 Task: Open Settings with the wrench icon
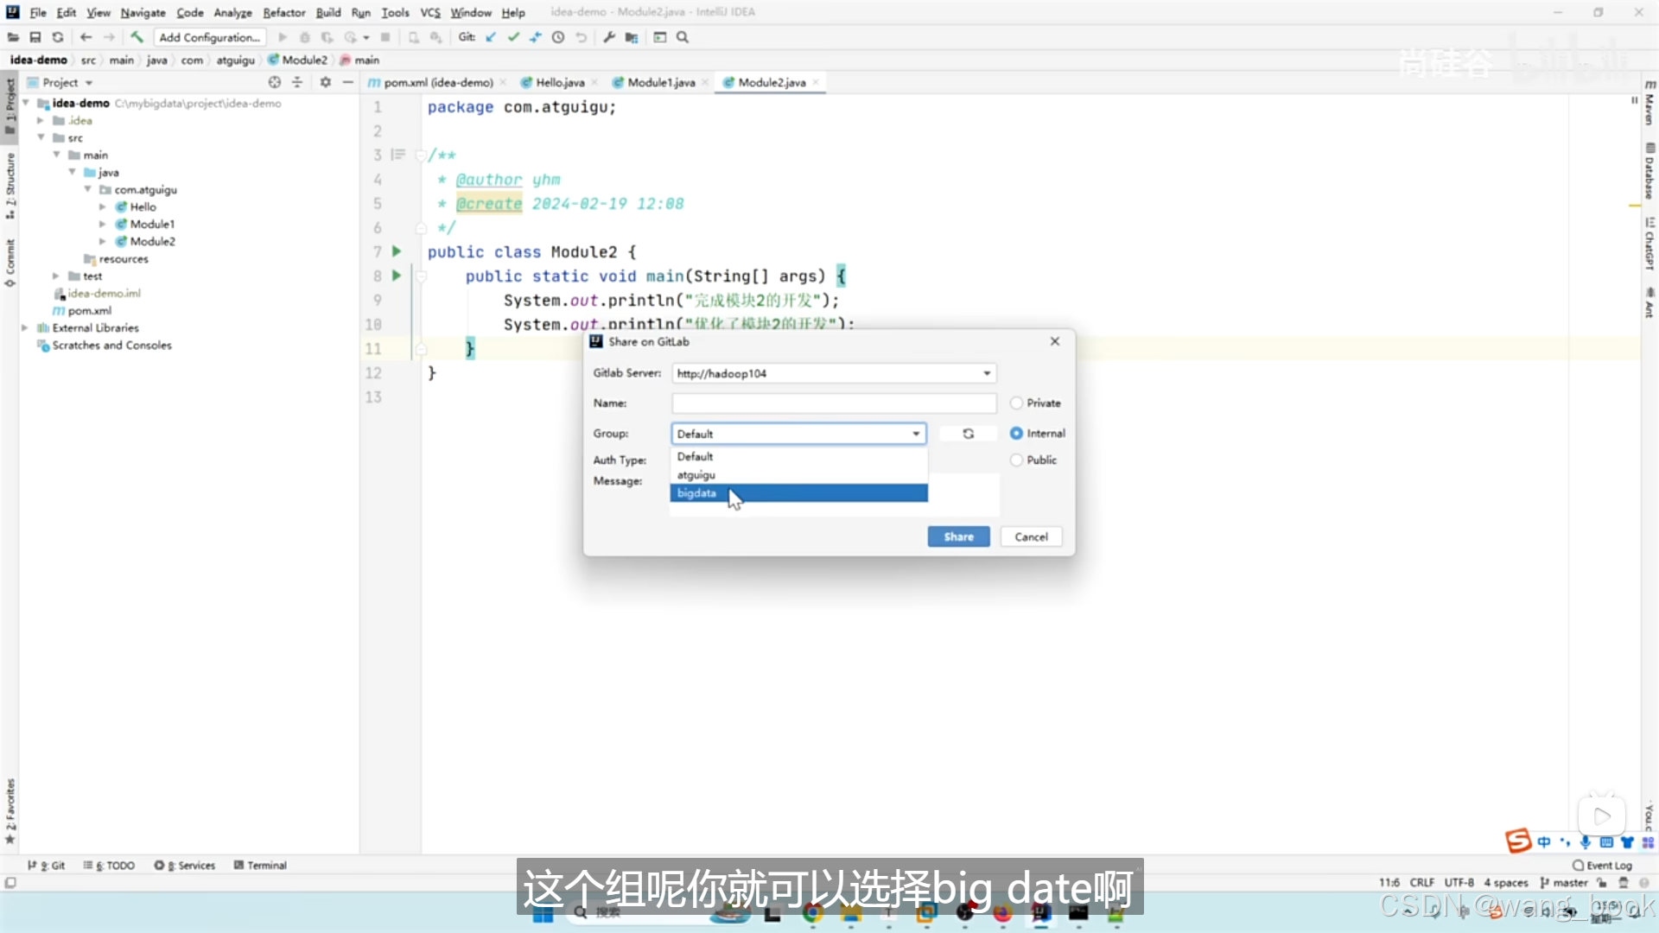pos(609,37)
